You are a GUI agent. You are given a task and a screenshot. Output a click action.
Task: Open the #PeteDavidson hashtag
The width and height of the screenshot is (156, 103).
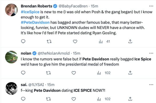click(x=35, y=22)
